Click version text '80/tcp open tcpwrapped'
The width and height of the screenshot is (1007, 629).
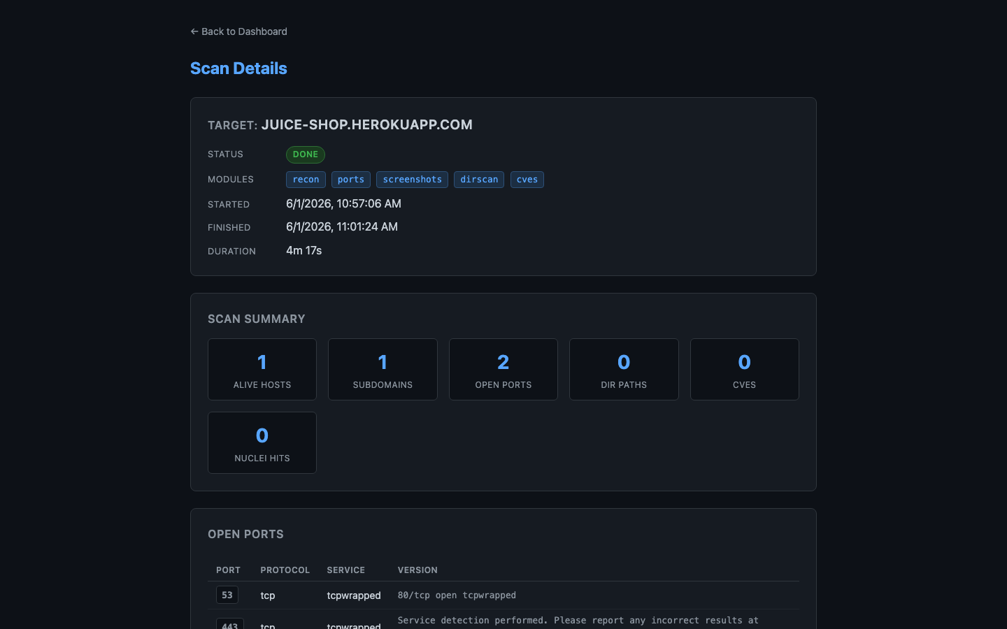[457, 595]
